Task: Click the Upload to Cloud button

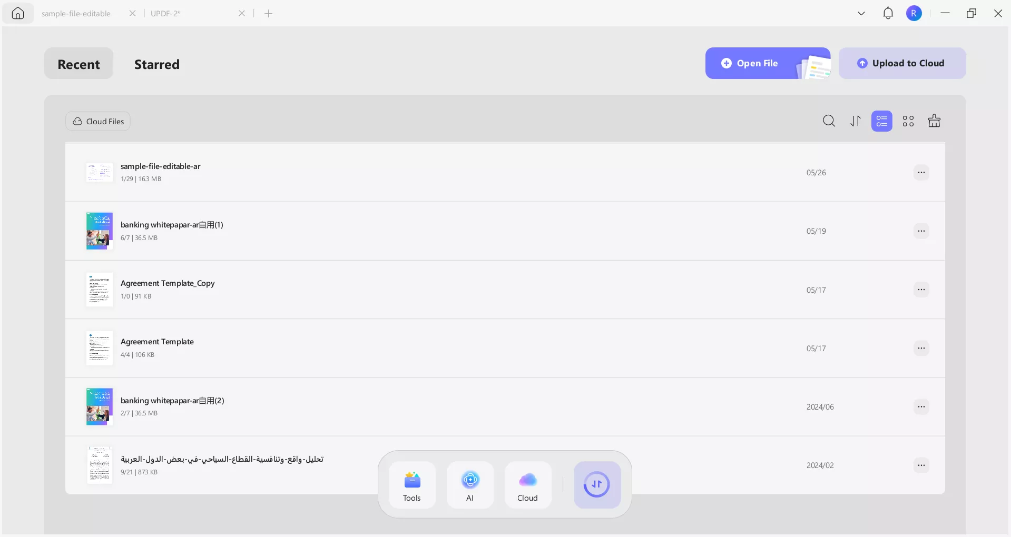Action: (902, 63)
